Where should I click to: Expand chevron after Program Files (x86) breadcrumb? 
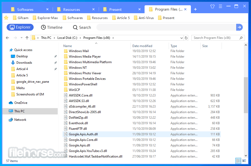[113, 38]
